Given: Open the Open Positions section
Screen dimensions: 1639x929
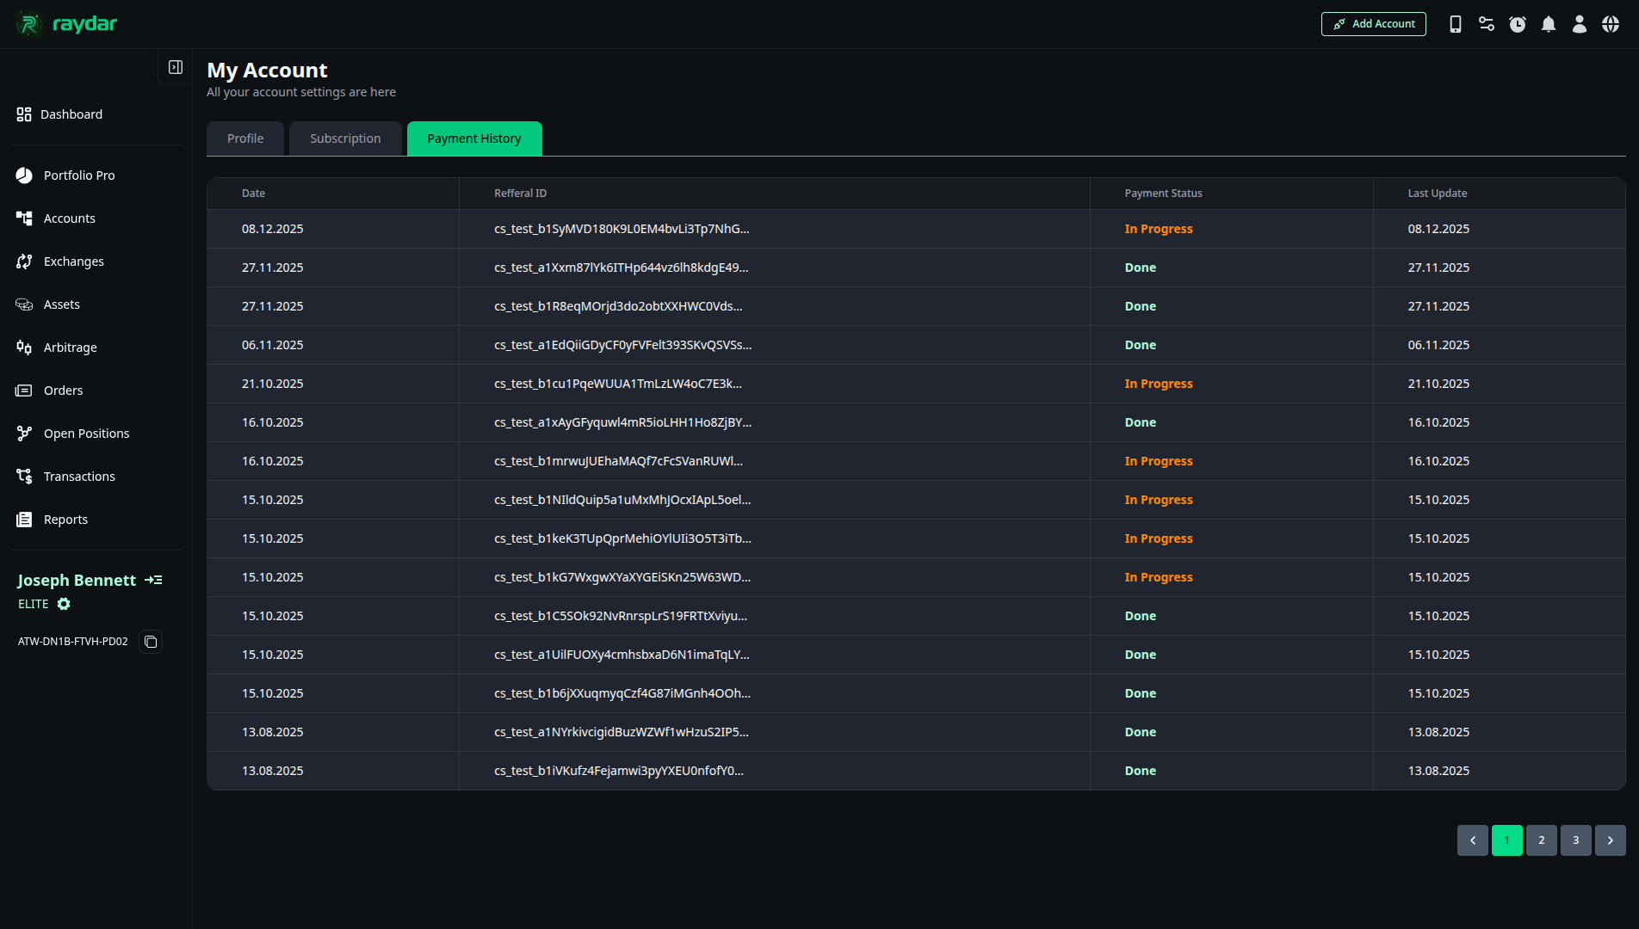Looking at the screenshot, I should pos(86,433).
